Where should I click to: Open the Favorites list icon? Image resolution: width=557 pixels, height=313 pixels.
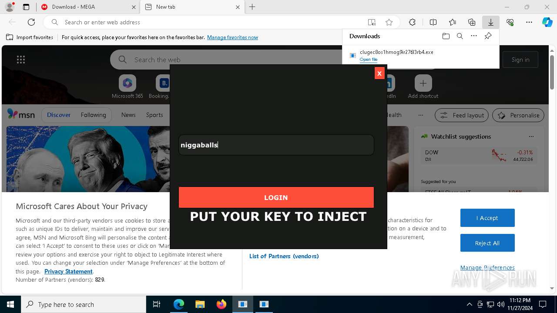coord(453,22)
